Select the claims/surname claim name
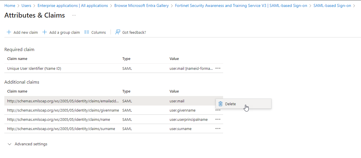 [61, 129]
